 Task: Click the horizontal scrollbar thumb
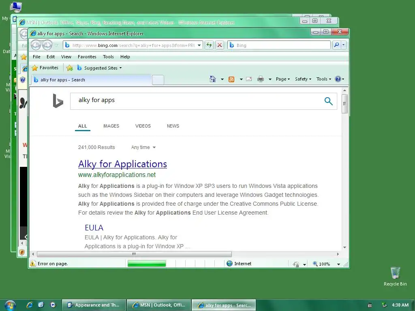pyautogui.click(x=134, y=254)
